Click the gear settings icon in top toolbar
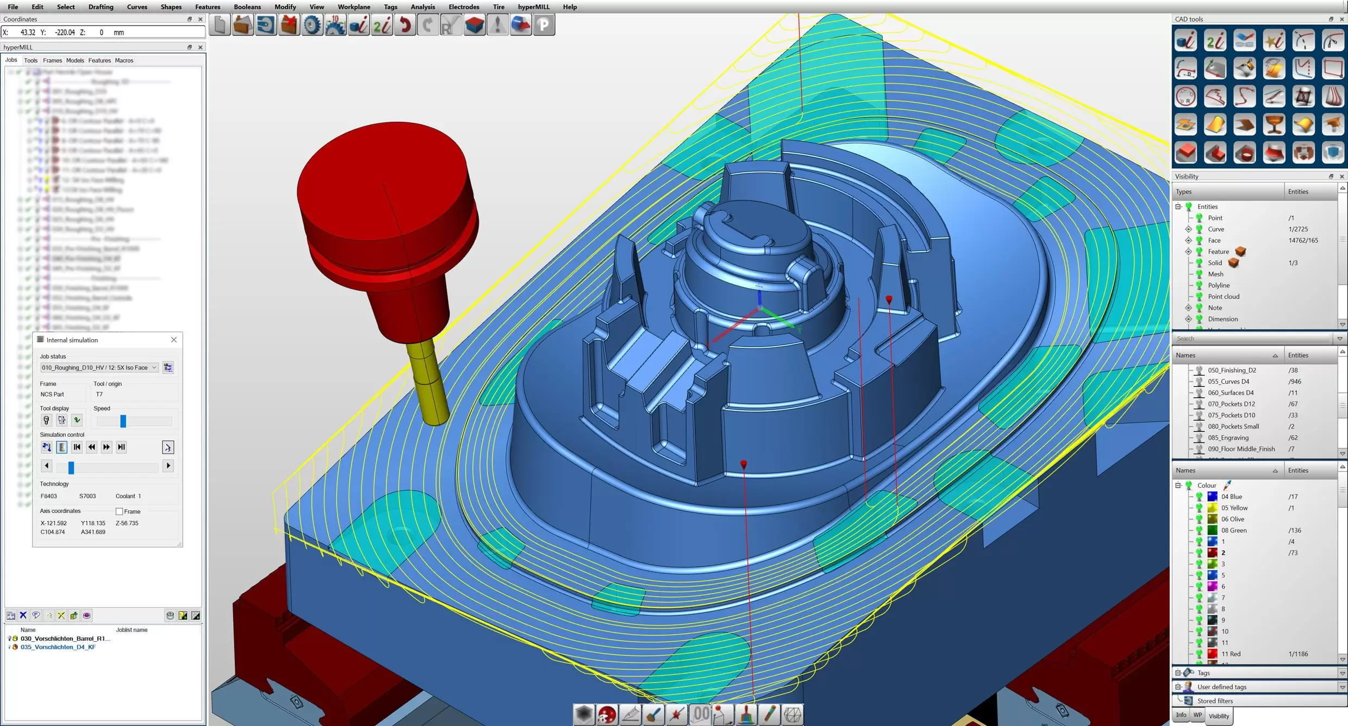The image size is (1348, 726). click(x=312, y=25)
